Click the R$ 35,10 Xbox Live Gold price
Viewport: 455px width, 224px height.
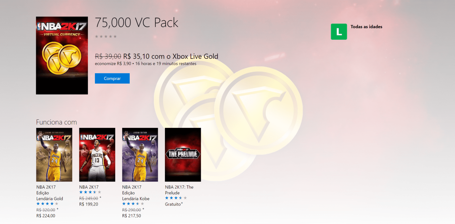click(170, 56)
